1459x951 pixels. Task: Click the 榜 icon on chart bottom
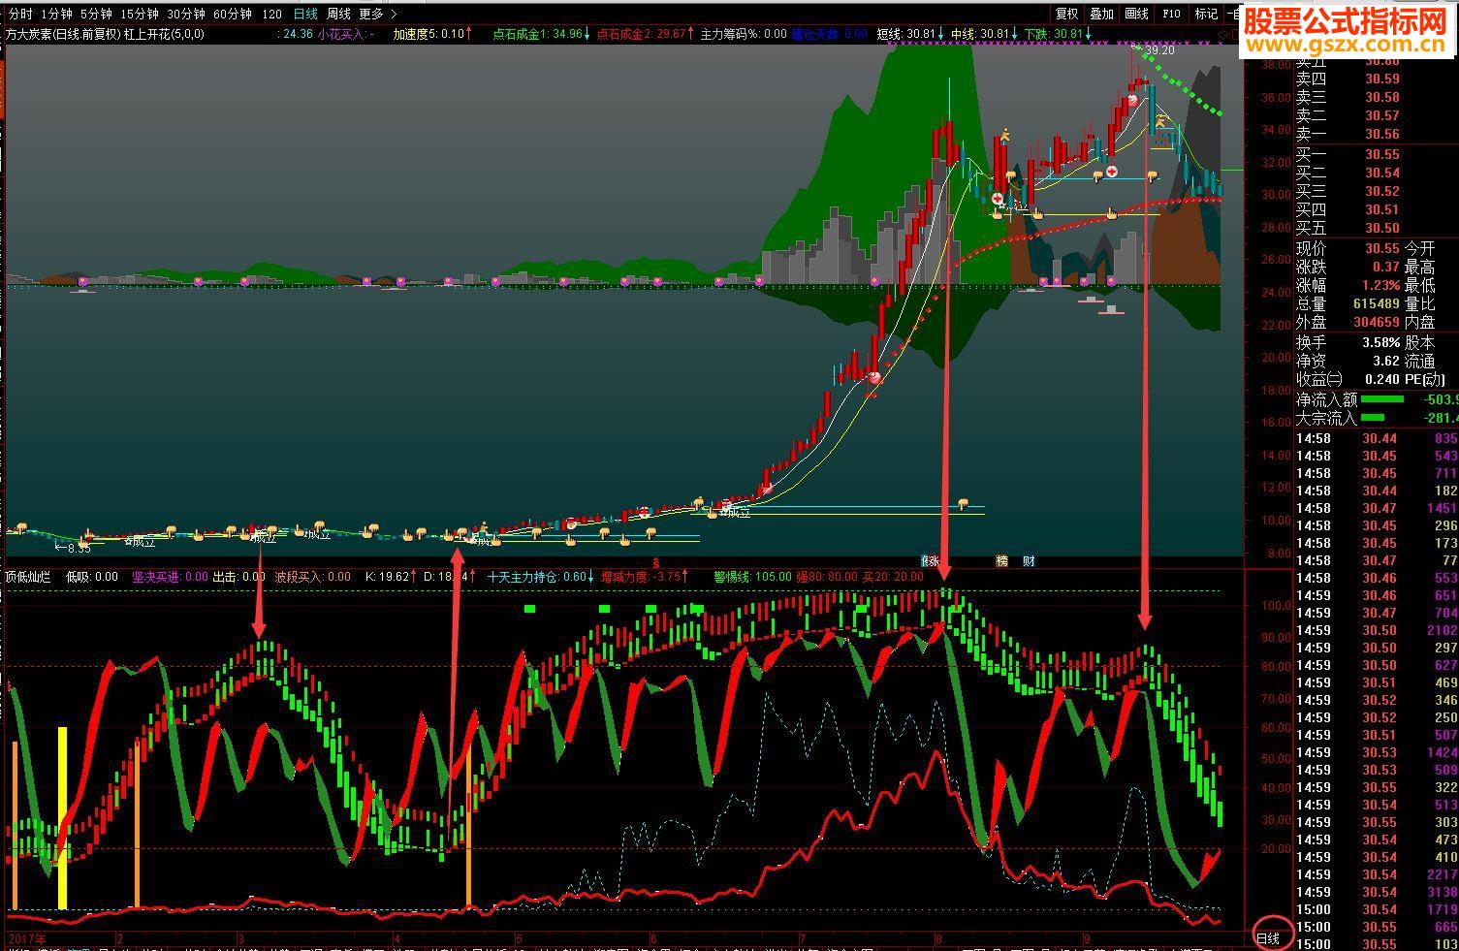click(1002, 560)
